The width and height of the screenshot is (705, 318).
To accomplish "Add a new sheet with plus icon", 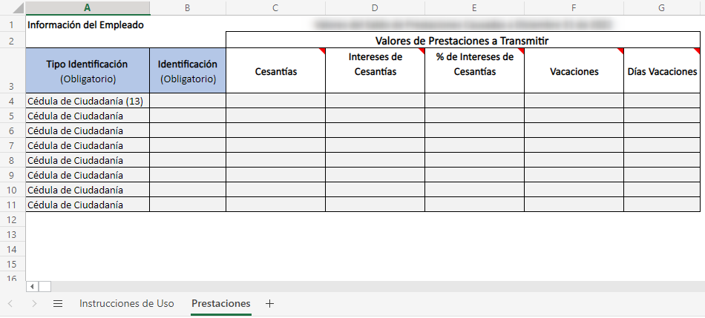I will (x=269, y=304).
